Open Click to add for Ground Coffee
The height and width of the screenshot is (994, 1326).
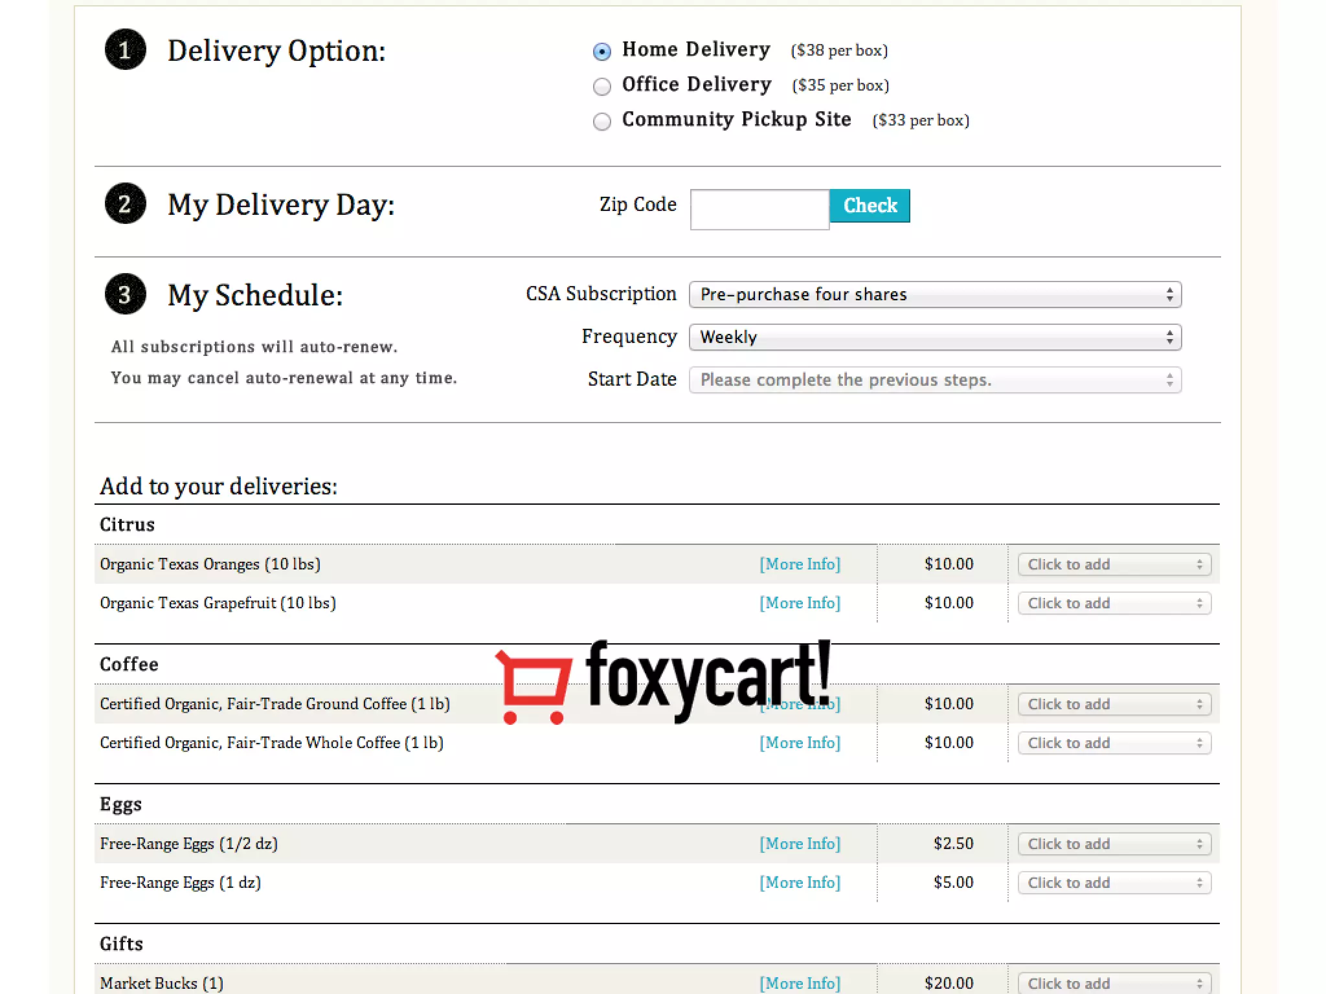click(x=1114, y=704)
